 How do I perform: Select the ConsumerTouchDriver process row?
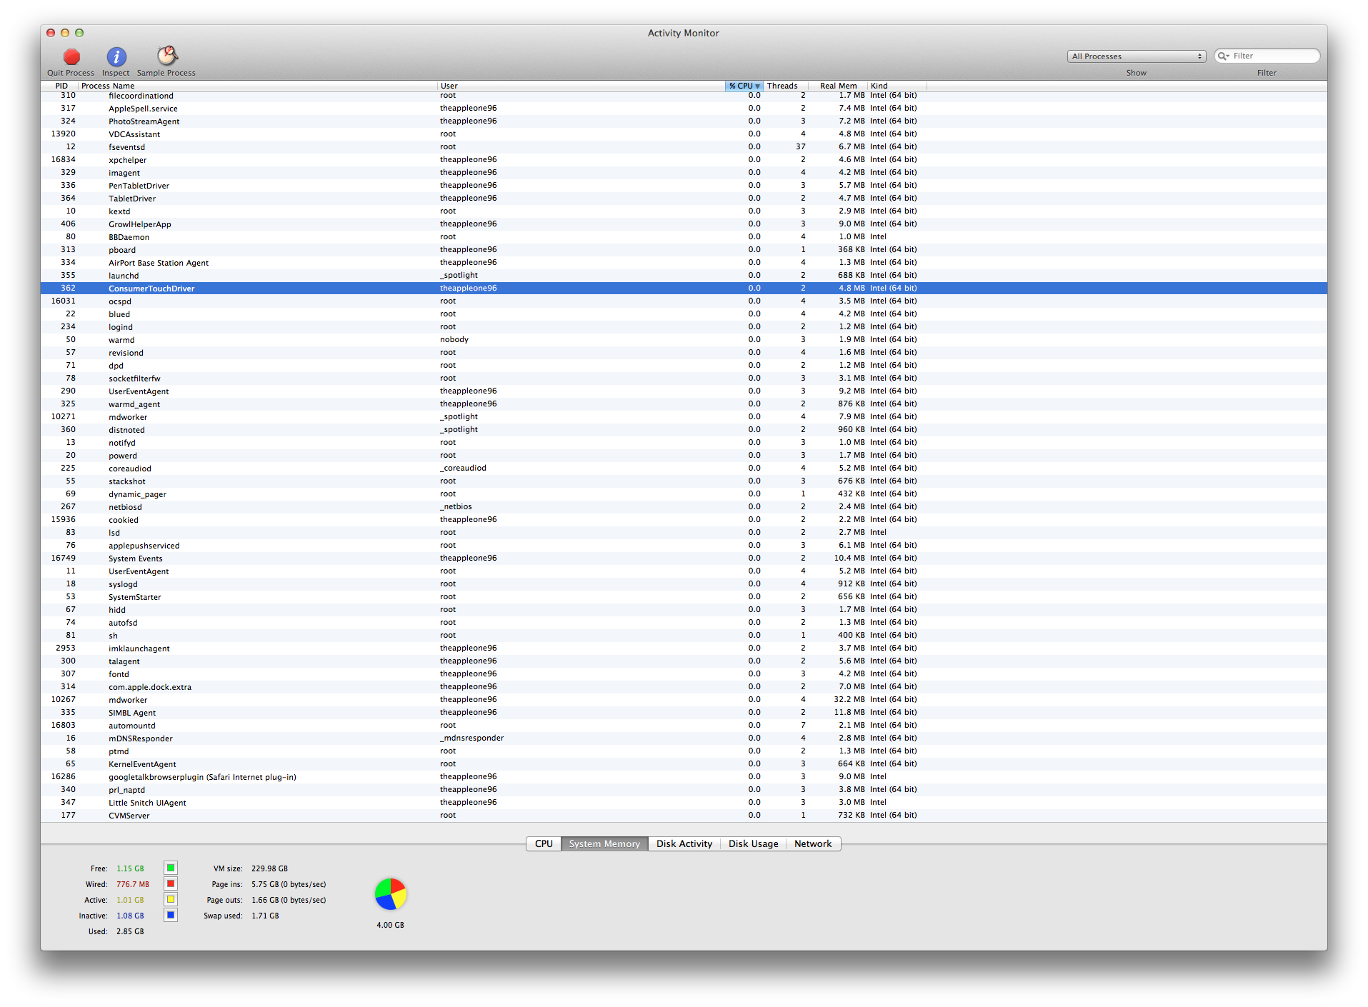click(684, 289)
